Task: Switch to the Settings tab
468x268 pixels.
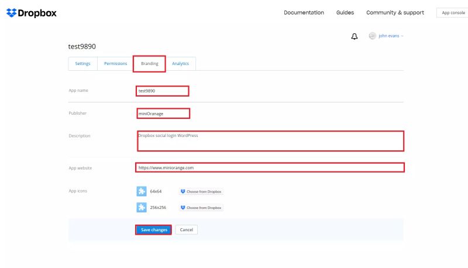Action: (x=82, y=64)
